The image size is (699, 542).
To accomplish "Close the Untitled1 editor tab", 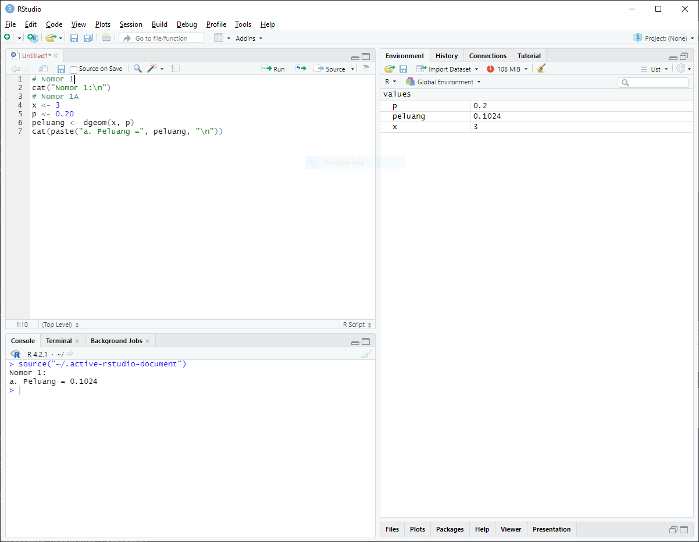I will pos(56,56).
